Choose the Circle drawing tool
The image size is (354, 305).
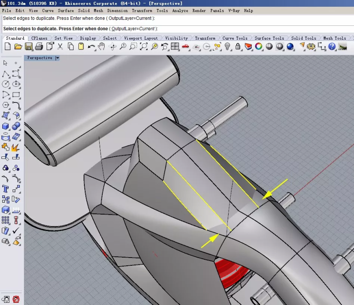[6, 84]
